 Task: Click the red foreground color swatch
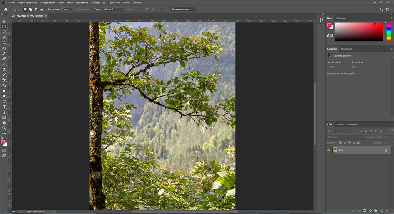coord(3,142)
